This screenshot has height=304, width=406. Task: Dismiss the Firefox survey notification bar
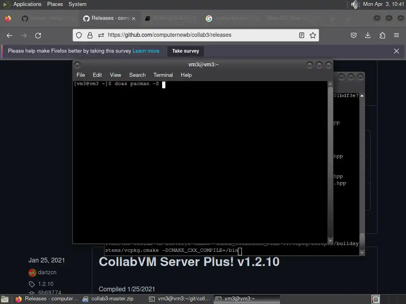(396, 51)
